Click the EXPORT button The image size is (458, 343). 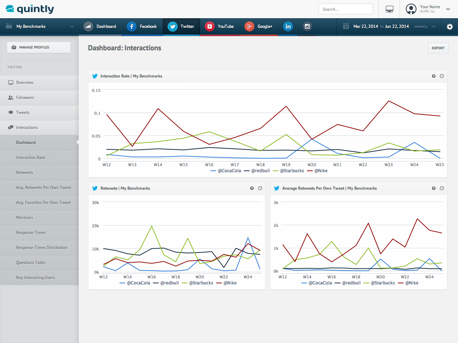(x=438, y=48)
